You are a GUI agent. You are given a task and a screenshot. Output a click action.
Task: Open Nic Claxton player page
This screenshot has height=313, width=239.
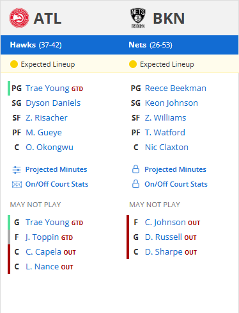[x=167, y=148]
